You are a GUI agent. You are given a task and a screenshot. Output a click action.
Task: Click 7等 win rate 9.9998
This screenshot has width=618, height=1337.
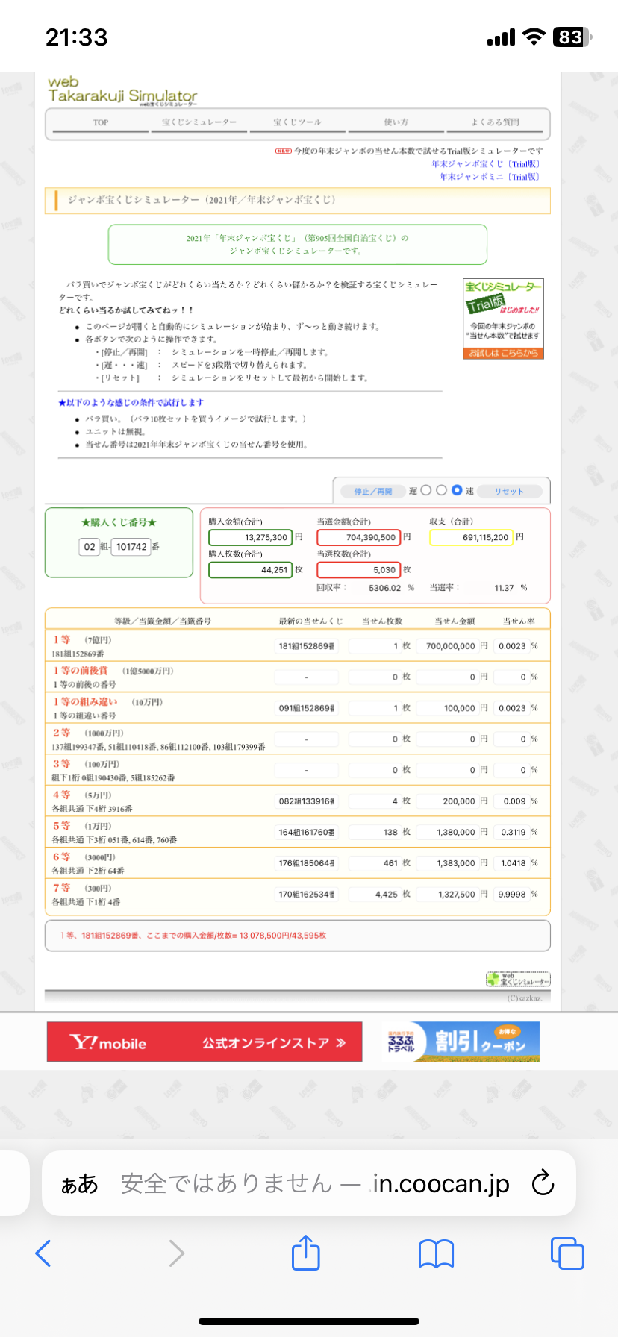[x=512, y=894]
